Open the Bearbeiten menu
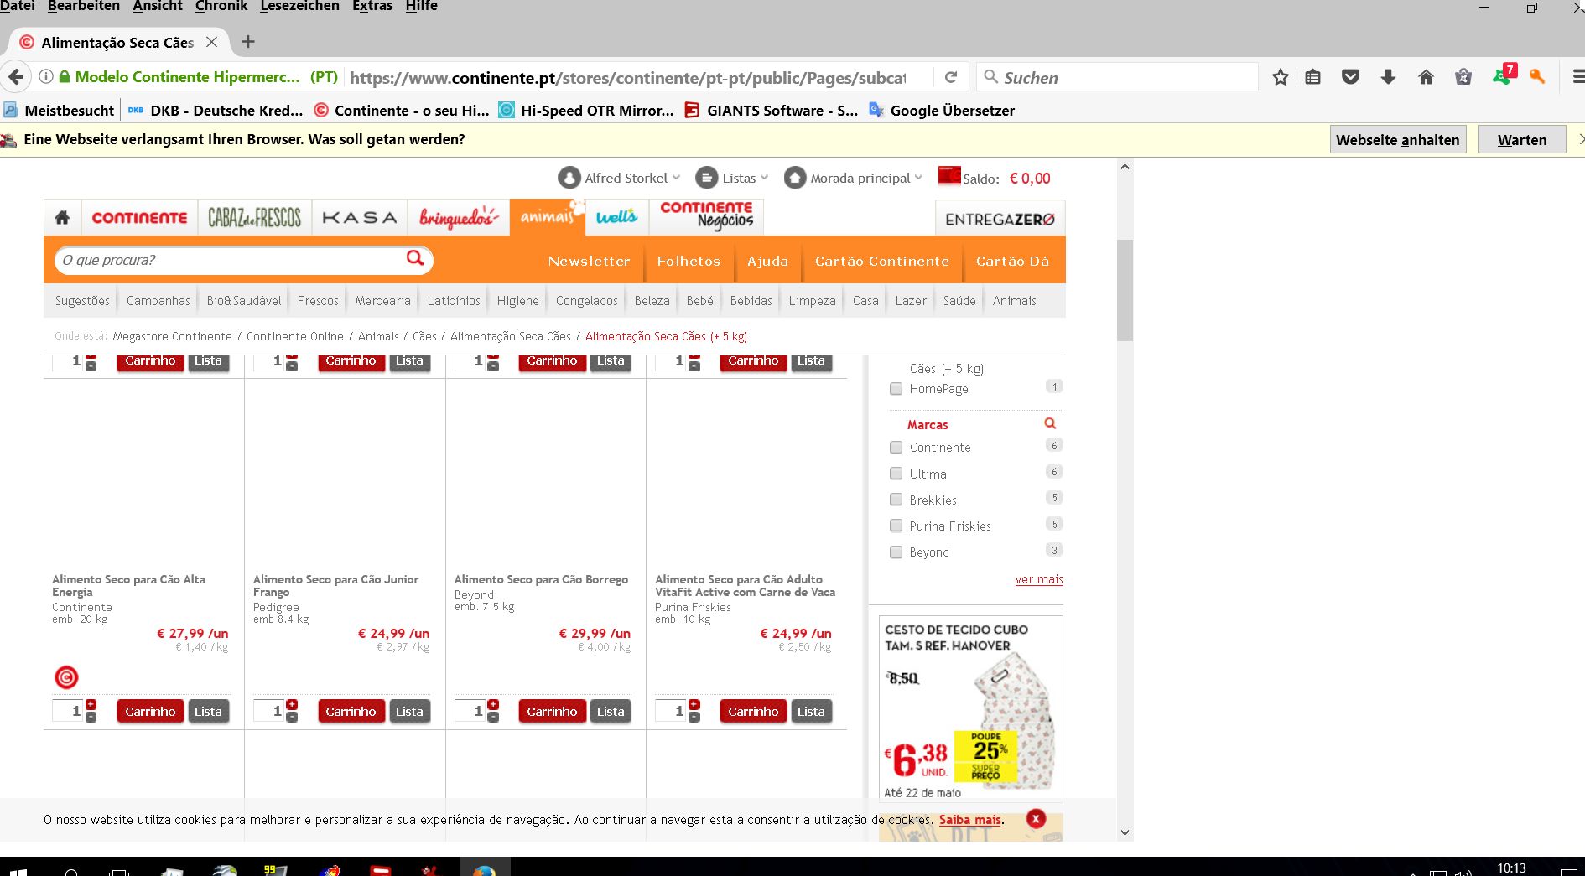 (84, 6)
